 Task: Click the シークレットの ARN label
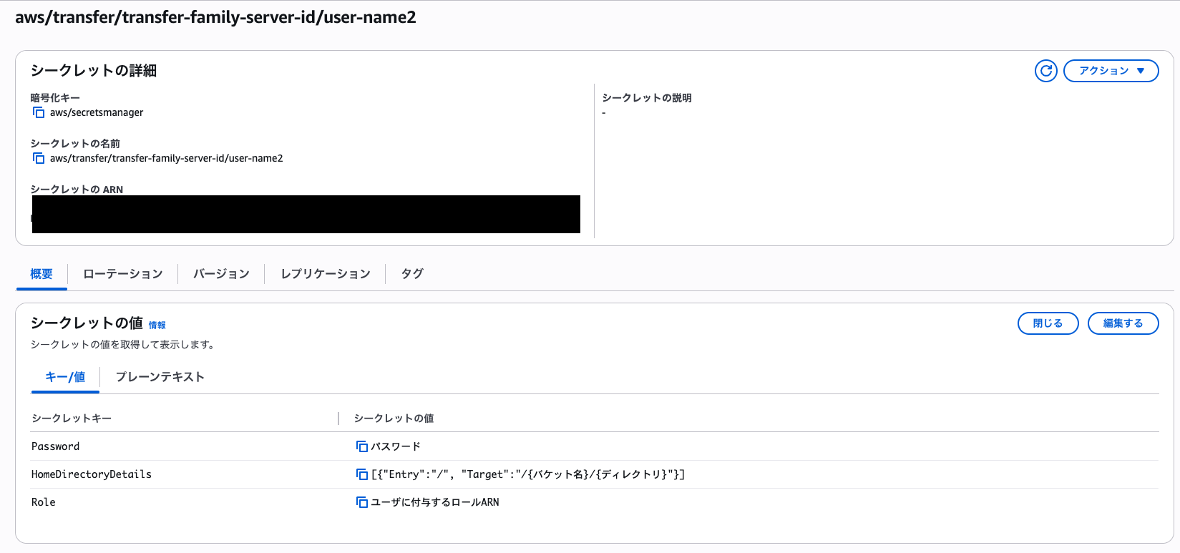77,190
